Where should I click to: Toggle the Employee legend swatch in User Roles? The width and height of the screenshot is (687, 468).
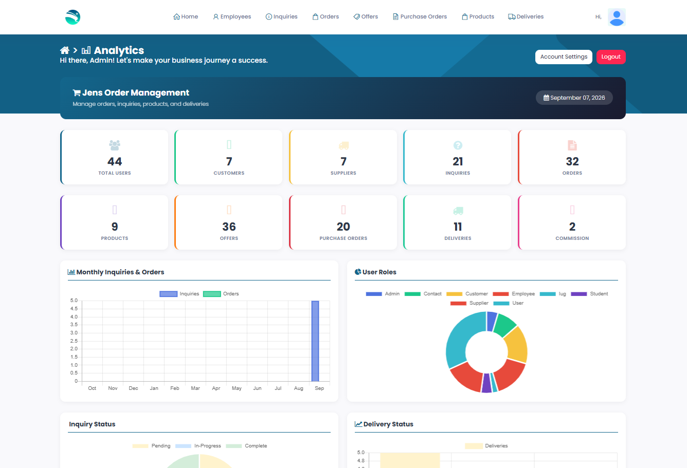[501, 294]
